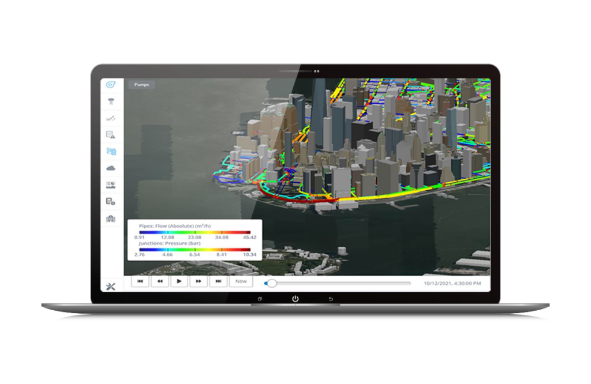This screenshot has height=384, width=591.
Task: Click the Pipes Flow color legend bar
Action: pos(195,232)
